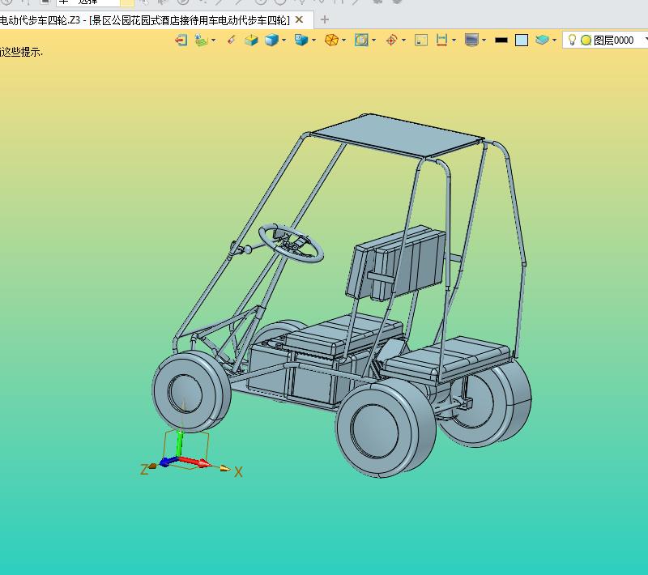Click the yellow-topped box view icon
This screenshot has width=648, height=575.
pyautogui.click(x=251, y=40)
